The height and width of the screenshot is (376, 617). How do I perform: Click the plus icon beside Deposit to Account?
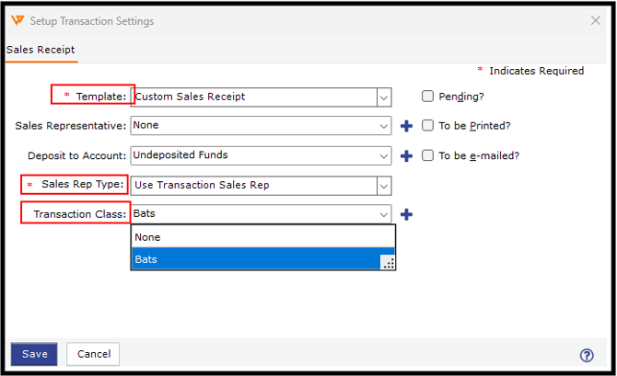coord(406,155)
